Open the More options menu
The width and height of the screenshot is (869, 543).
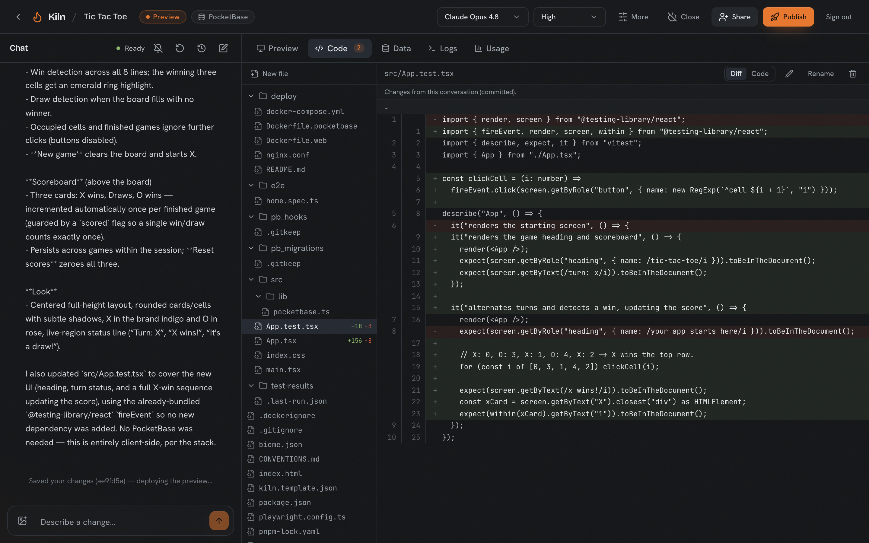coord(633,17)
